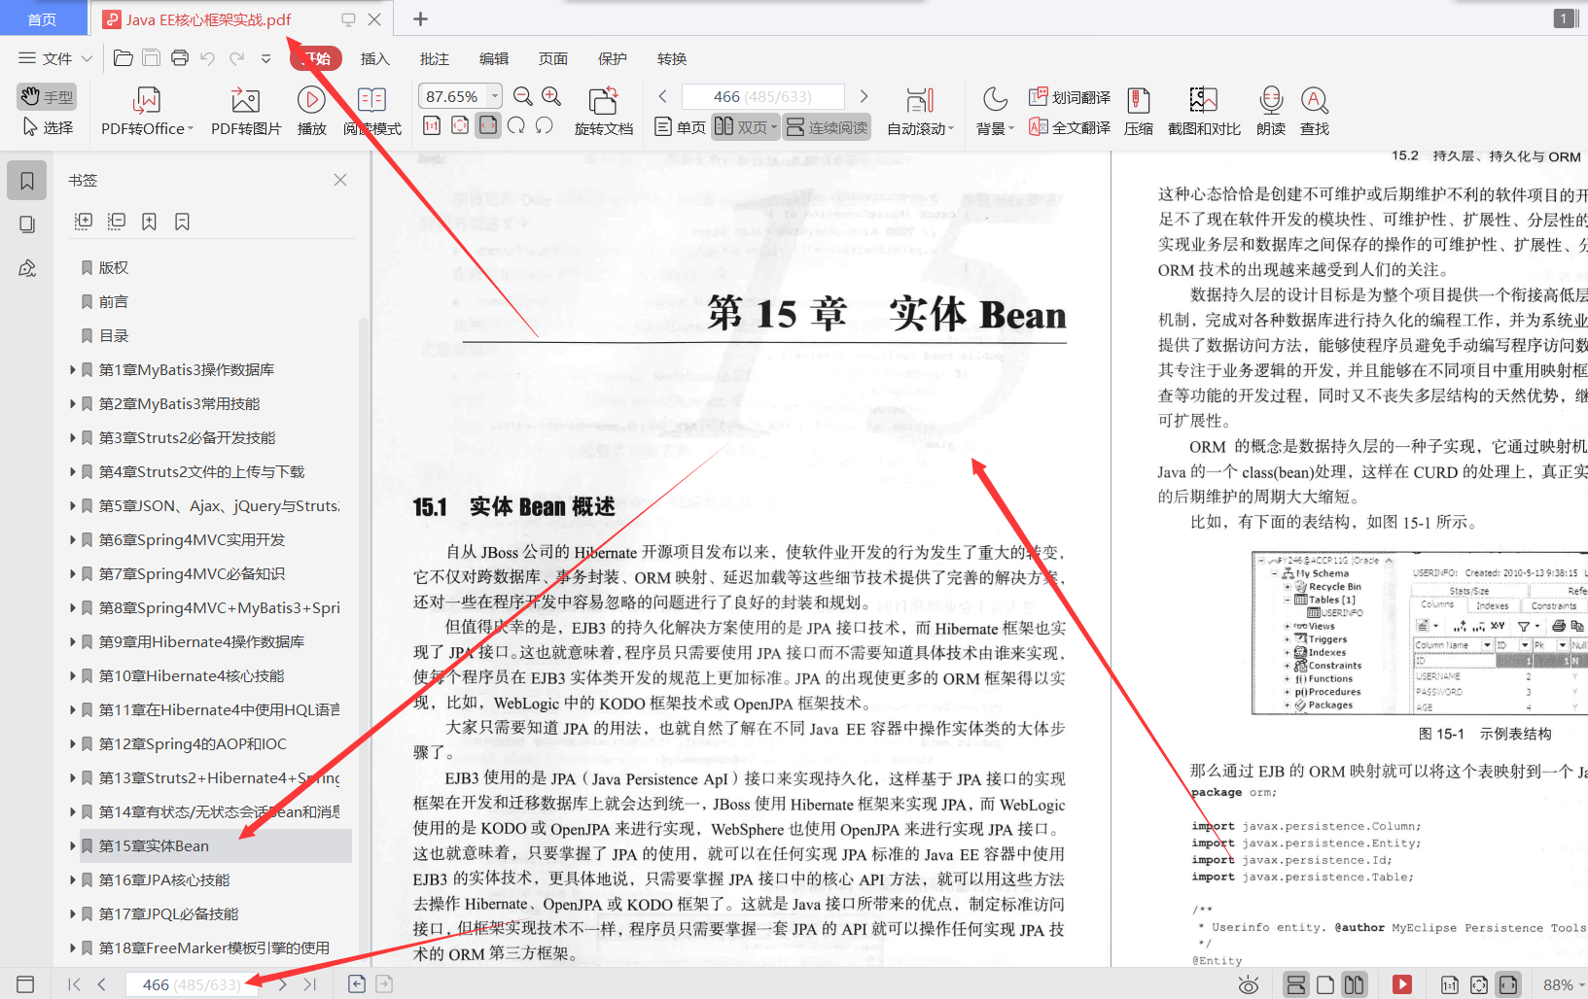Enable 阅读模式 reading mode
This screenshot has width=1588, height=999.
click(x=372, y=112)
